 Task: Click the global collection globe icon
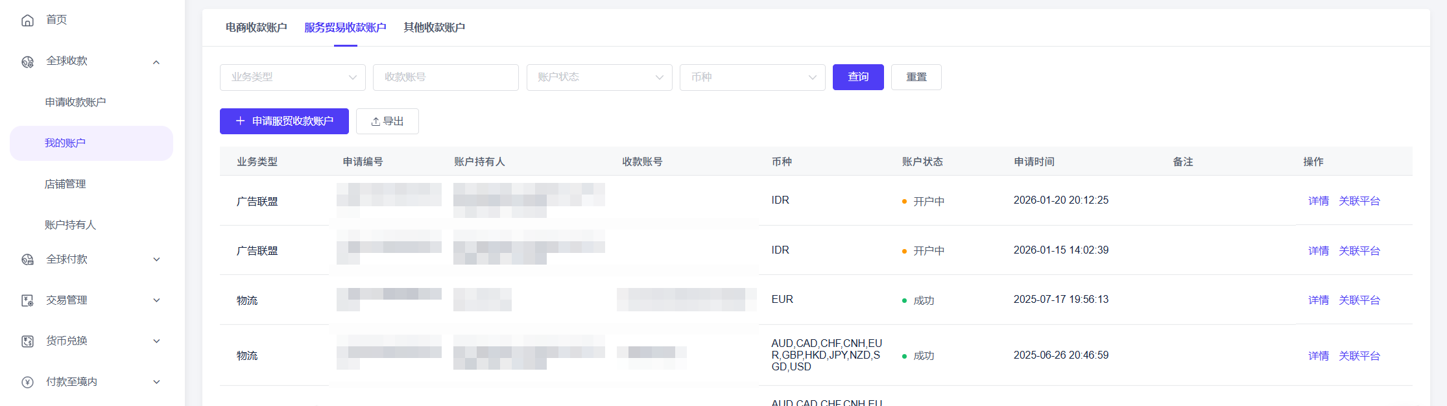27,62
